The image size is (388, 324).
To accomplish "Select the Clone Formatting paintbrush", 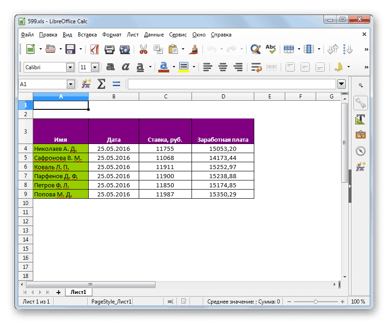I will click(193, 49).
